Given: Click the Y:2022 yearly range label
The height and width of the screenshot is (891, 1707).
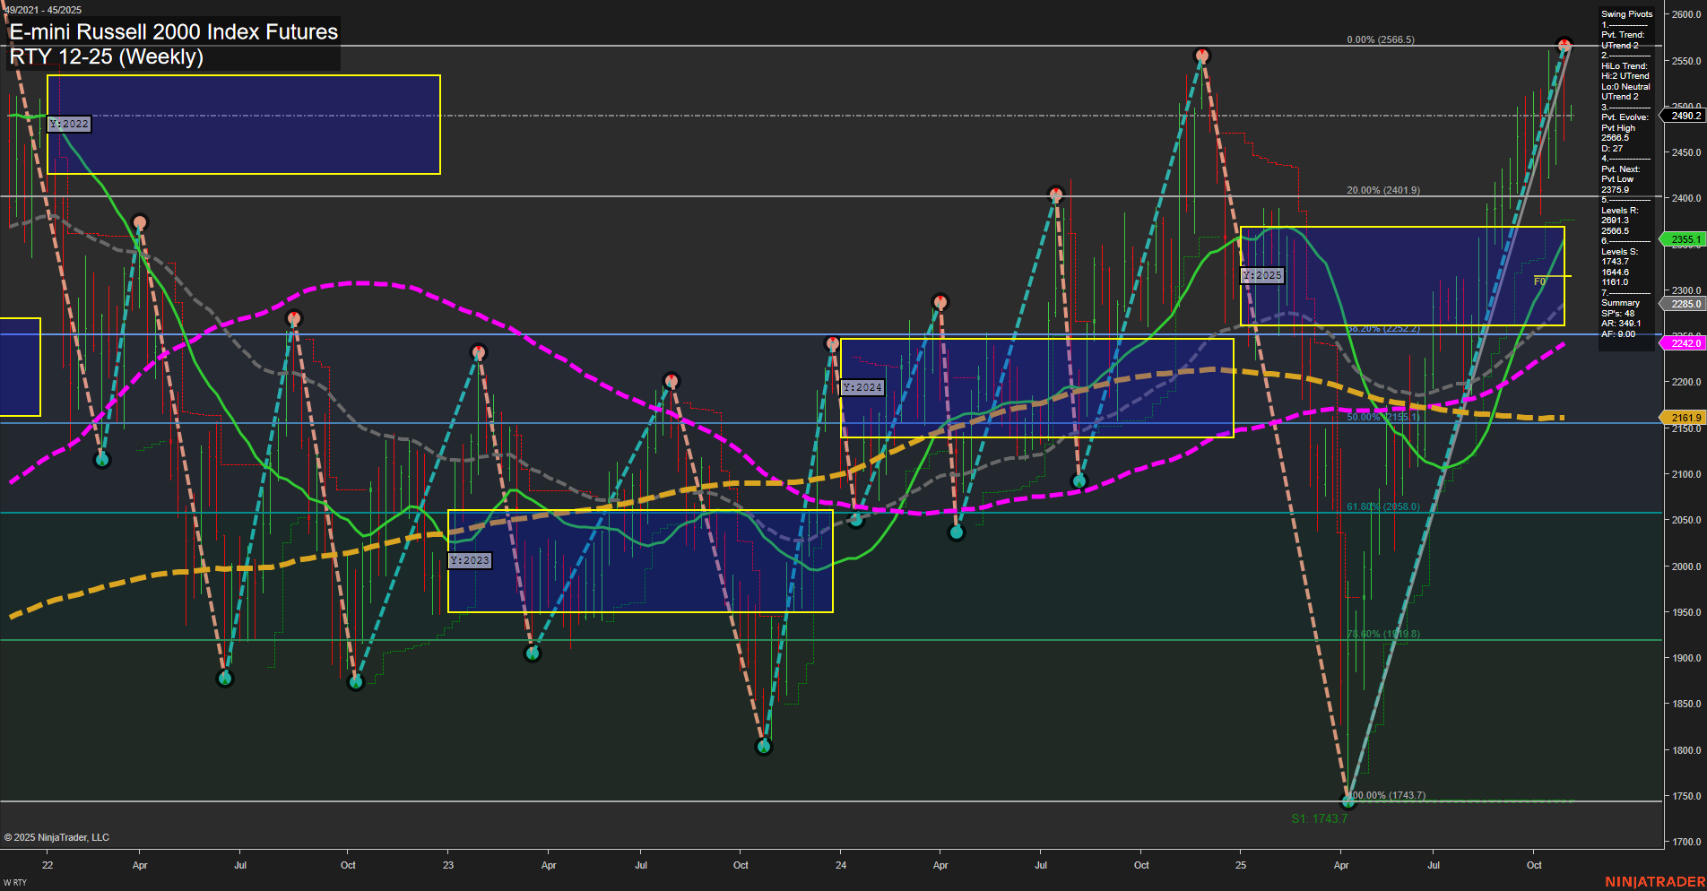Looking at the screenshot, I should coord(70,125).
